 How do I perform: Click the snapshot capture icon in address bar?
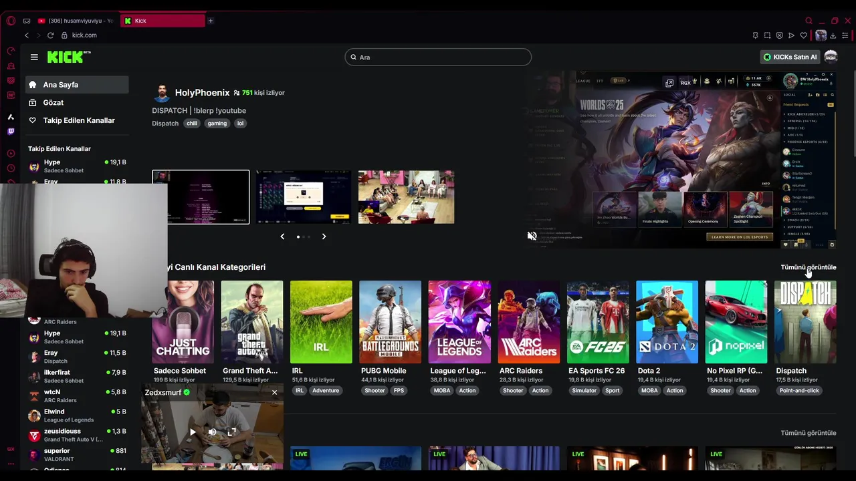click(767, 35)
